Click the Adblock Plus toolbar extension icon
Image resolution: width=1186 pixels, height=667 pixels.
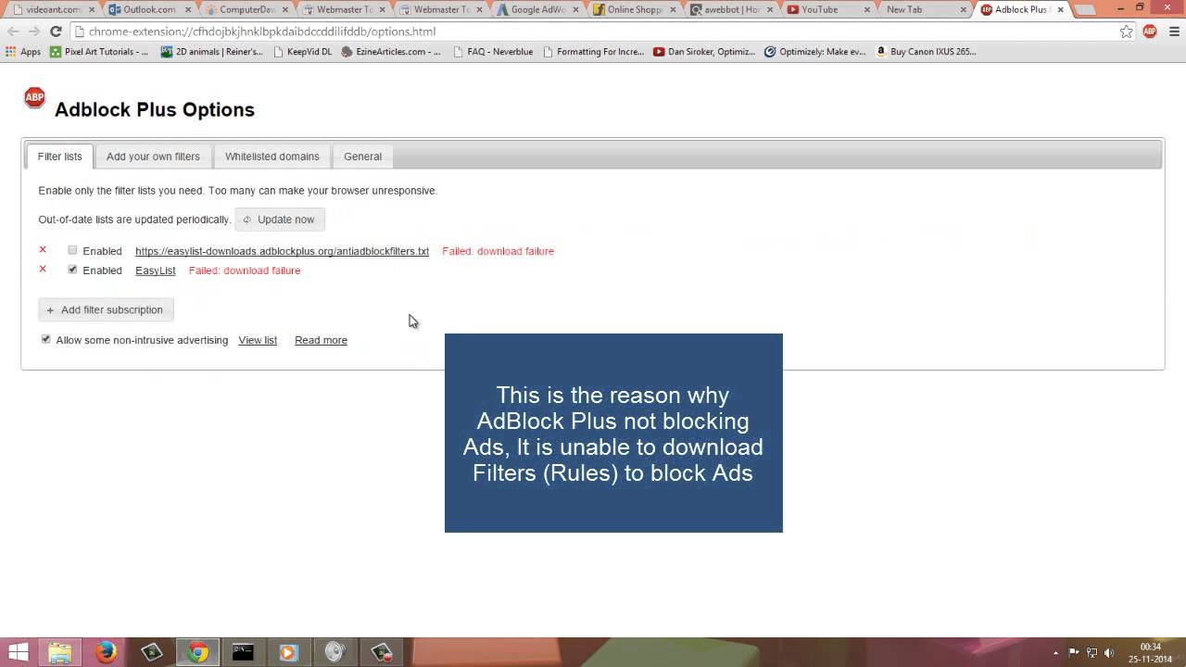[1149, 31]
